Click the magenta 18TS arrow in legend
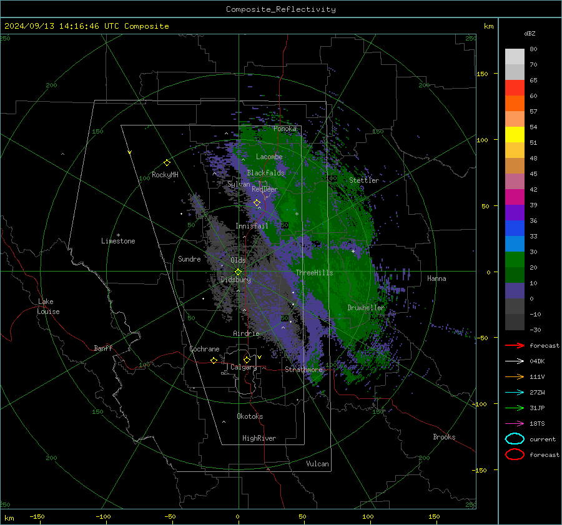Screen dimensions: 562x525 pos(515,424)
